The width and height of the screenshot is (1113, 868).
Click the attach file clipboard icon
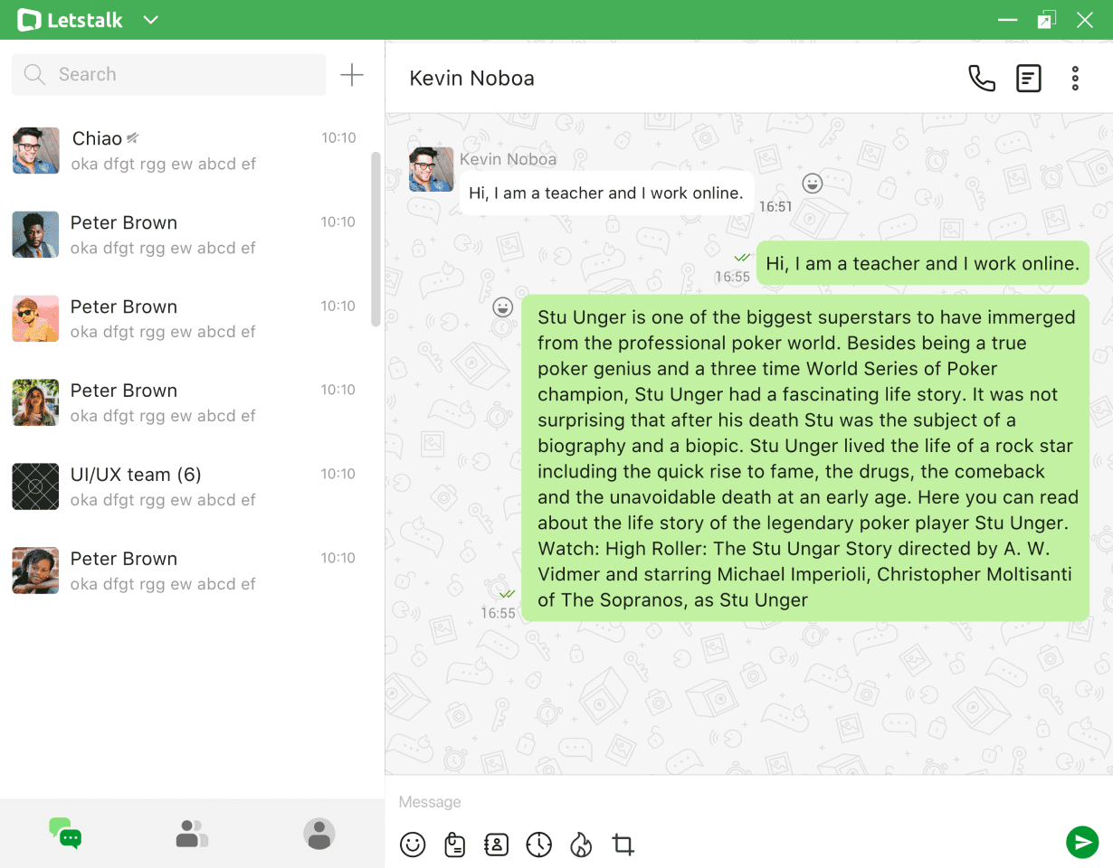click(x=455, y=844)
